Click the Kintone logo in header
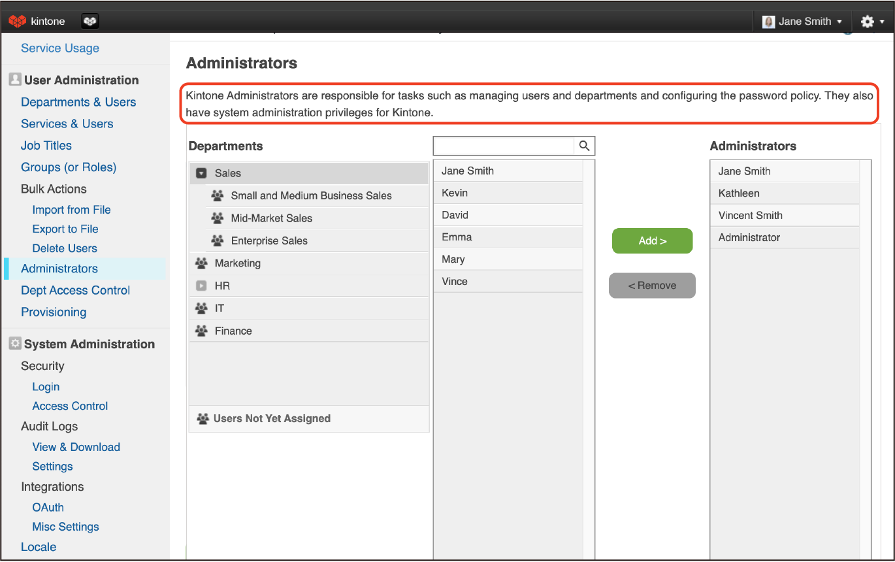 click(x=37, y=22)
